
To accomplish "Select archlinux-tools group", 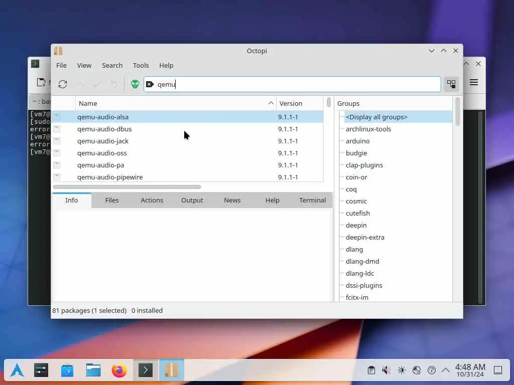I will coord(368,129).
